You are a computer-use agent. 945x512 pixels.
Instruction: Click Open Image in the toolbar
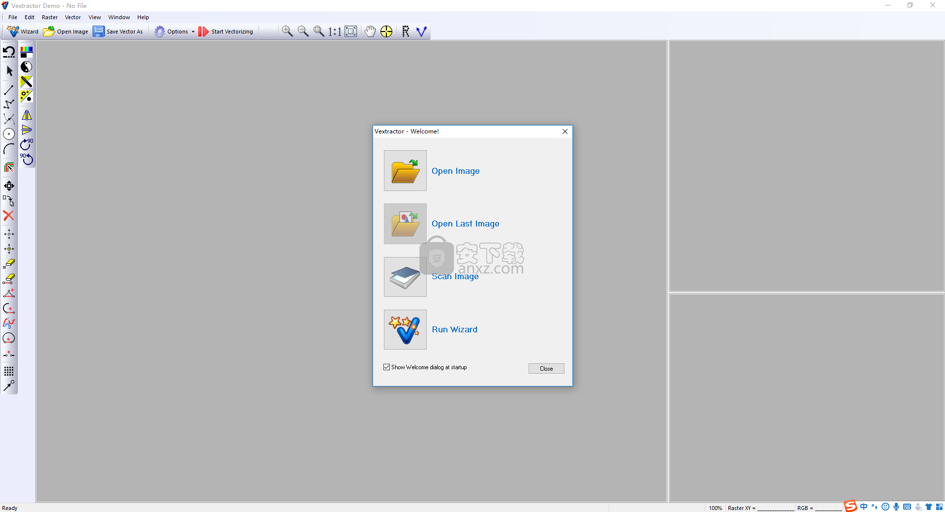point(66,32)
